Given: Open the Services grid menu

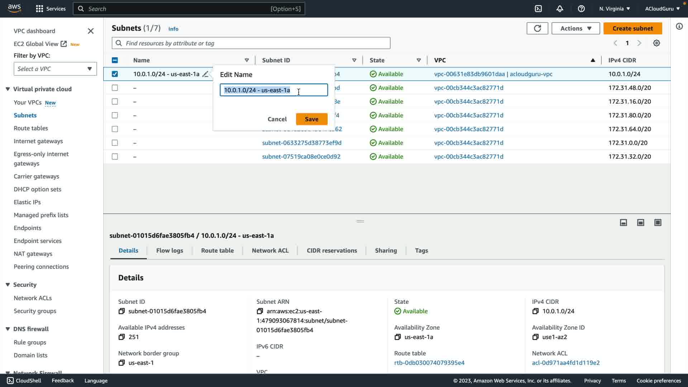Looking at the screenshot, I should coord(39,9).
